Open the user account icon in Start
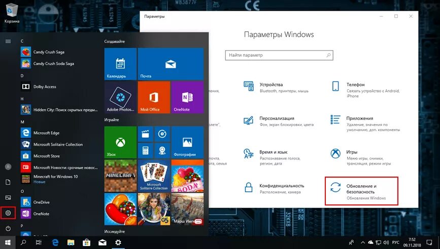440x249 pixels. [8, 167]
